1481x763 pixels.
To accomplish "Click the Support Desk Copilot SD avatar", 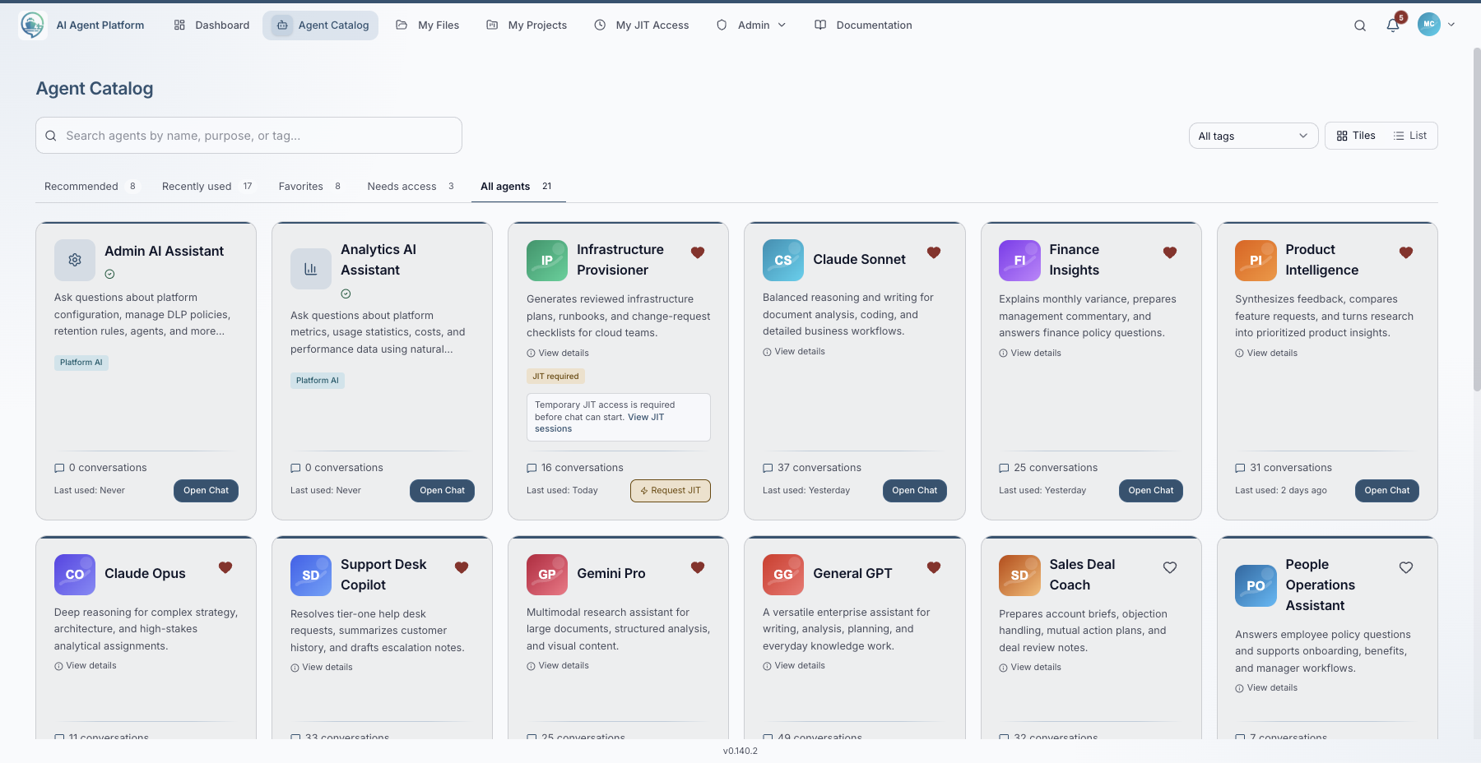I will (311, 576).
